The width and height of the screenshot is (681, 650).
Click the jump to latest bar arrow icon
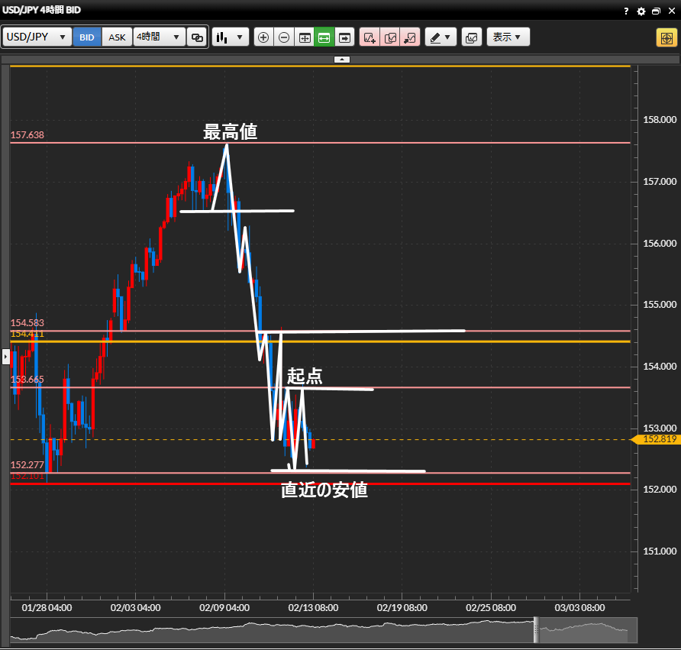pyautogui.click(x=345, y=37)
